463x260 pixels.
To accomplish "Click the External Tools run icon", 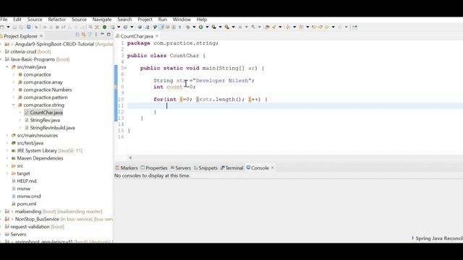I will (x=226, y=27).
